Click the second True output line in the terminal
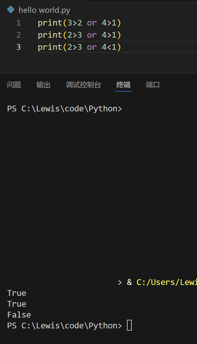The width and height of the screenshot is (197, 344). click(17, 304)
